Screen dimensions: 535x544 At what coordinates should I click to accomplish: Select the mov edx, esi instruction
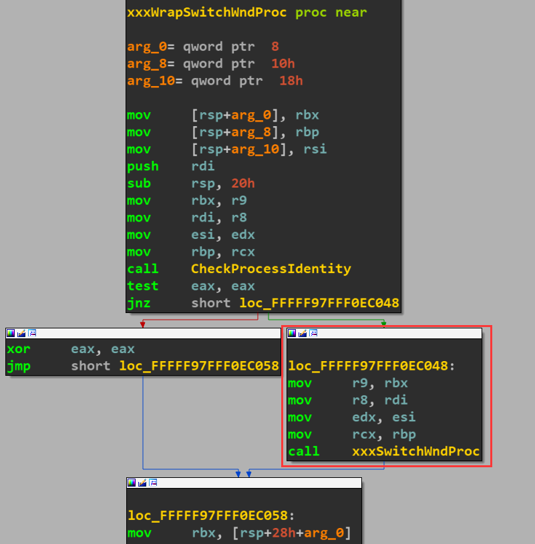[352, 417]
